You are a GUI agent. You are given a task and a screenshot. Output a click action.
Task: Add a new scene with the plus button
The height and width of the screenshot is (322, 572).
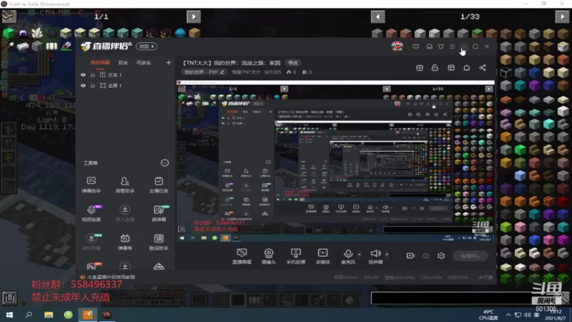click(x=169, y=63)
